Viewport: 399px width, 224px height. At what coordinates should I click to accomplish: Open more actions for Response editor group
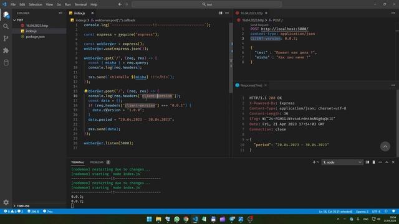[x=393, y=85]
